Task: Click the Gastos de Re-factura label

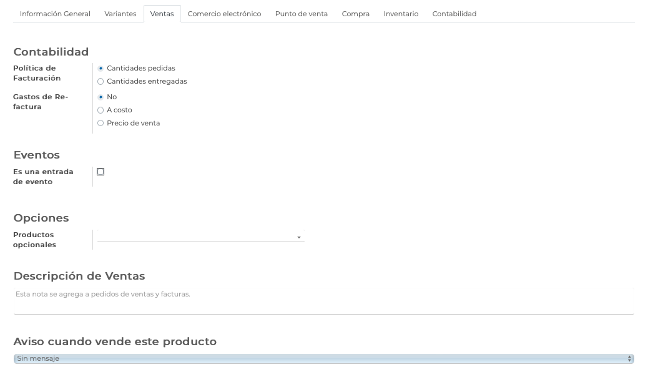Action: 40,102
